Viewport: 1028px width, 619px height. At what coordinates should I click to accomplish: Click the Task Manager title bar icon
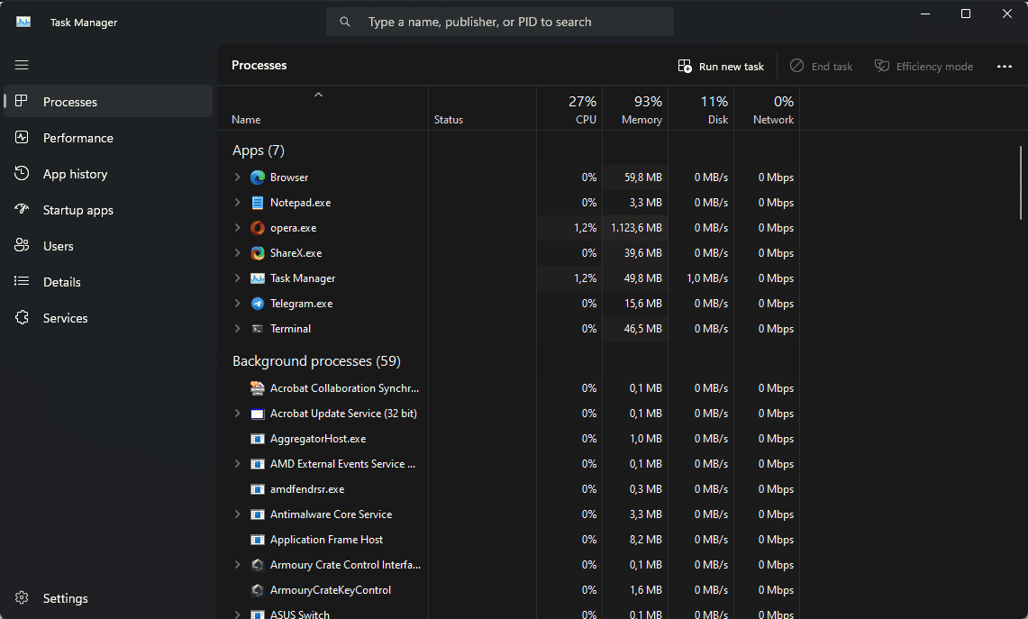pos(23,22)
